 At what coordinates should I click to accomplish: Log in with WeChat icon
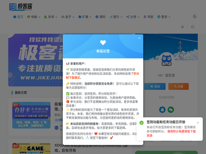(x=171, y=110)
